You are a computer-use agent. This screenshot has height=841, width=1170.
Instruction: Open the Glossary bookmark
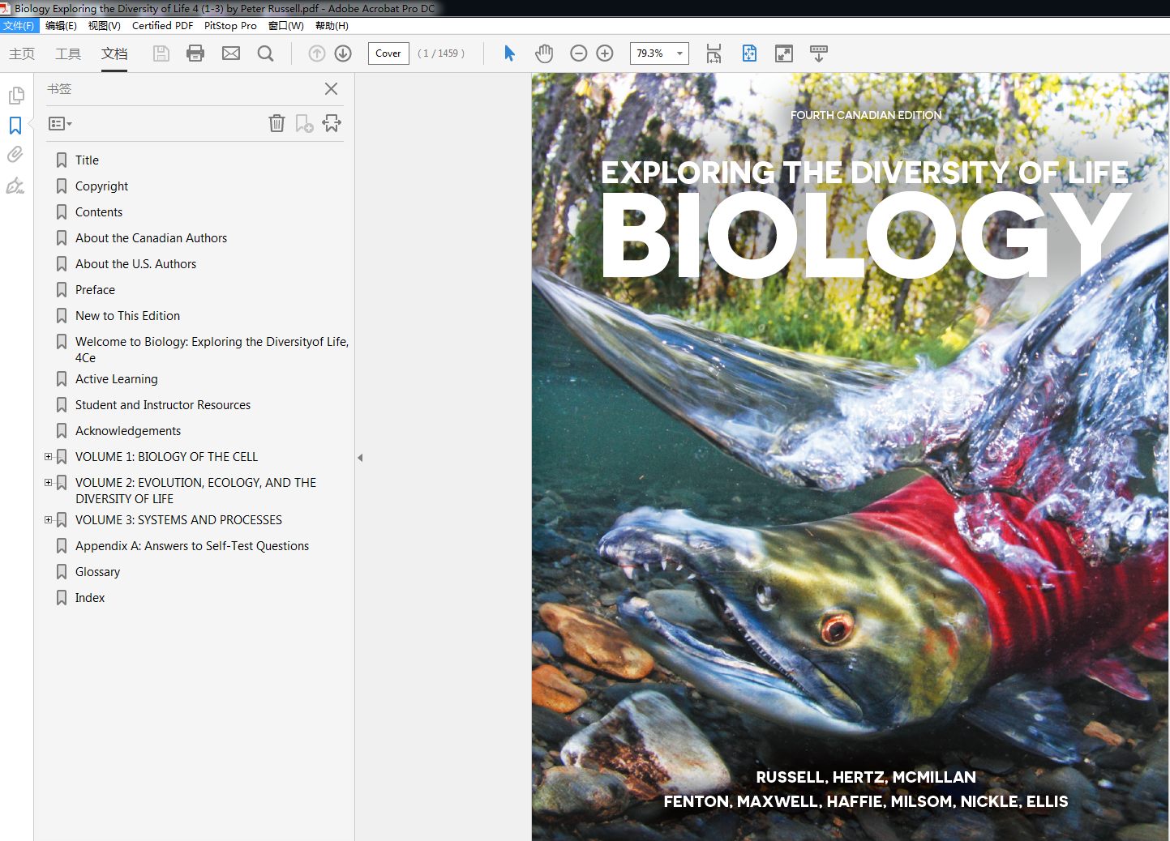97,571
